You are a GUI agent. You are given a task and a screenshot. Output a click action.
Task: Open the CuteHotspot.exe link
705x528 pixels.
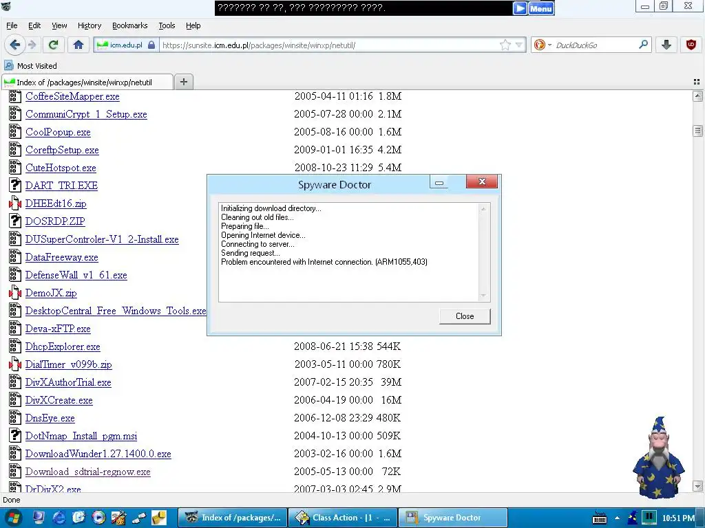coord(61,168)
